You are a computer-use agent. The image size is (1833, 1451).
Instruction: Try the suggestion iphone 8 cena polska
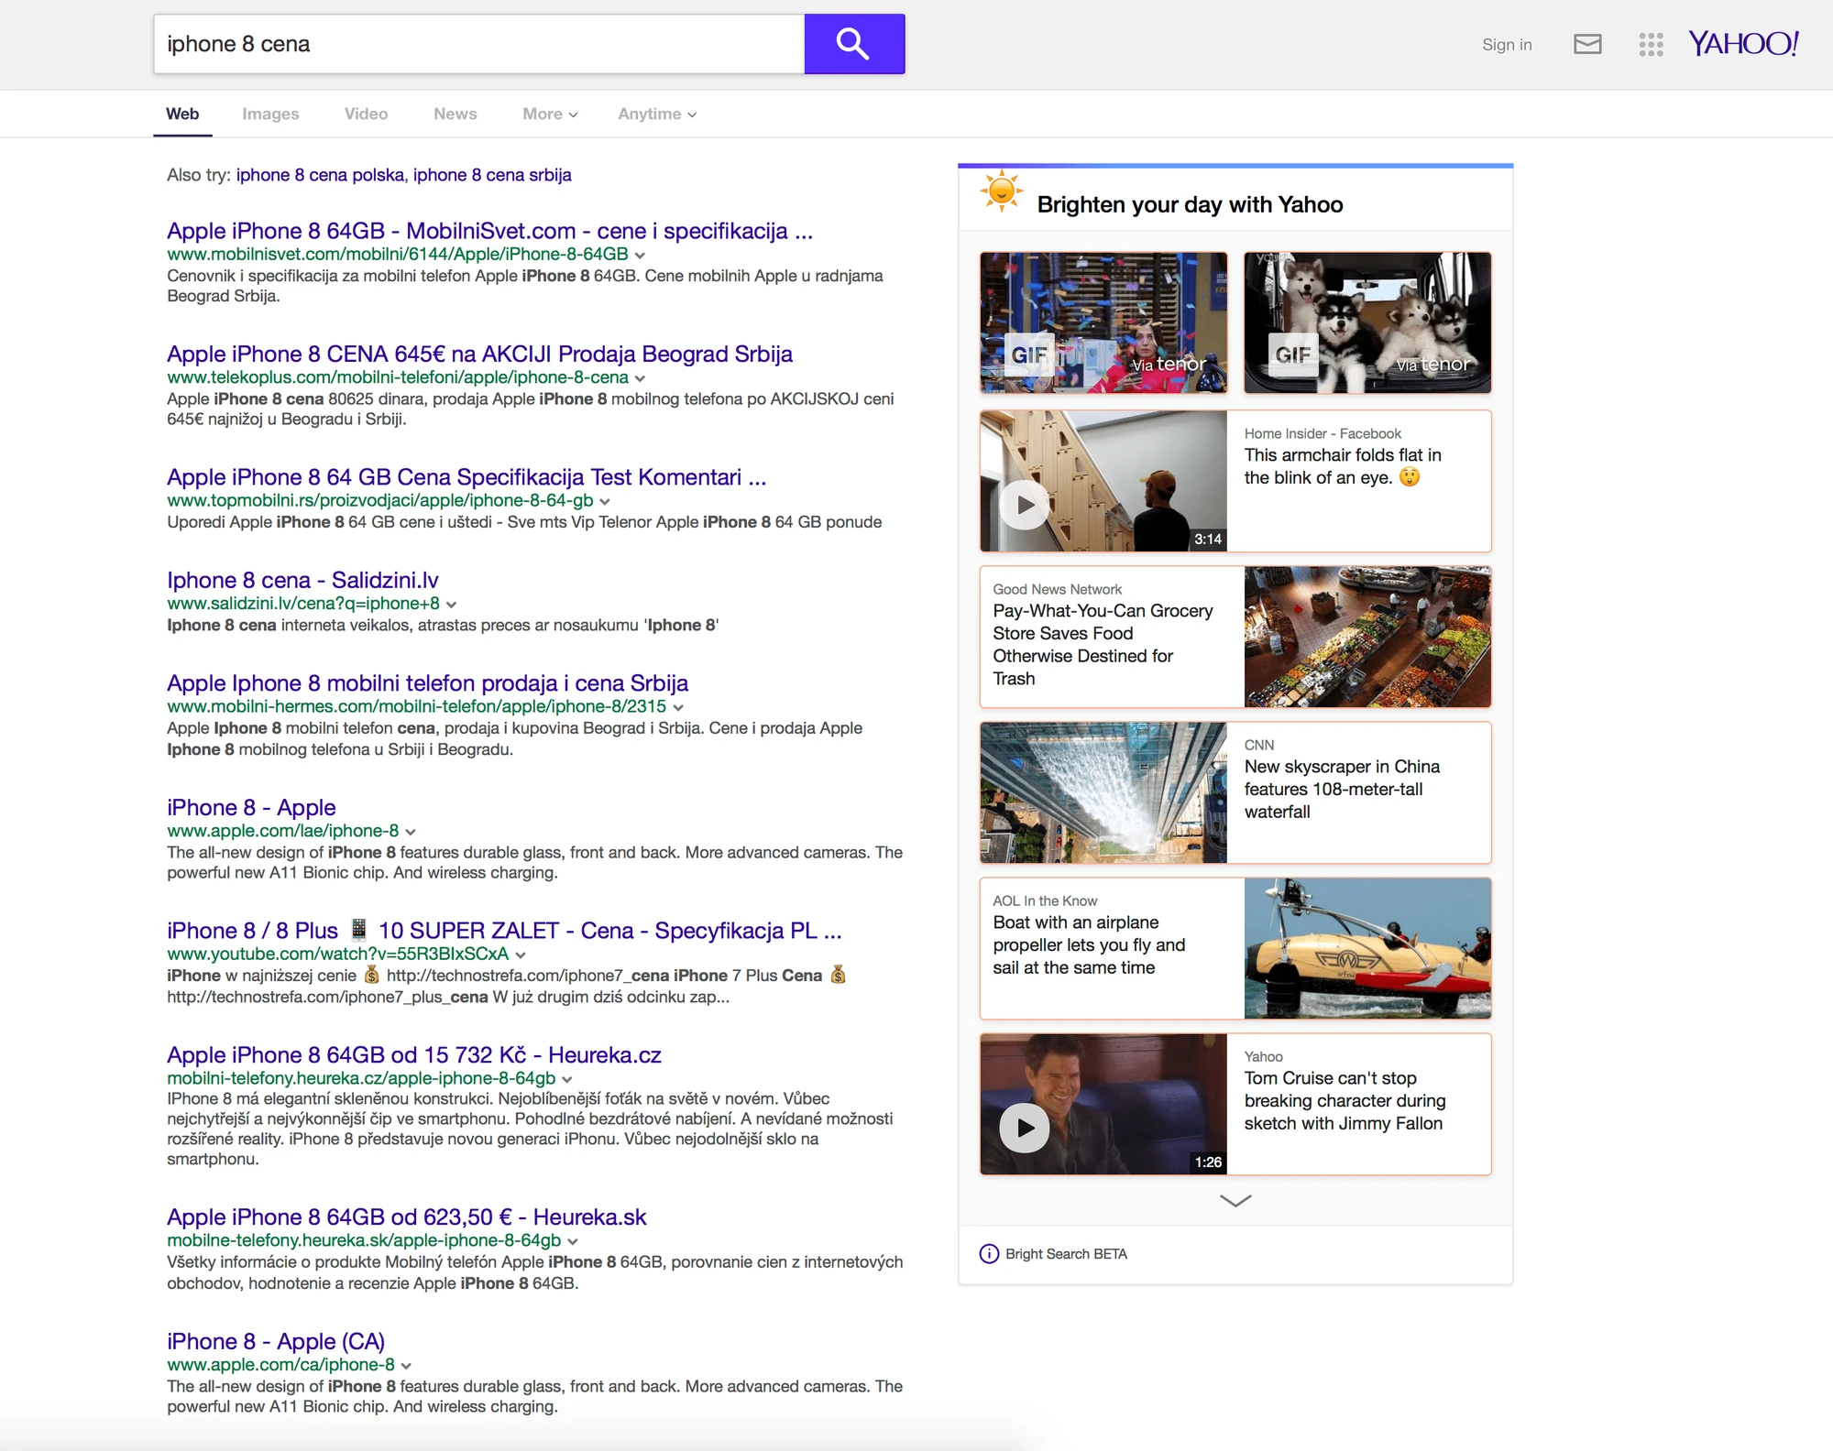(x=320, y=175)
